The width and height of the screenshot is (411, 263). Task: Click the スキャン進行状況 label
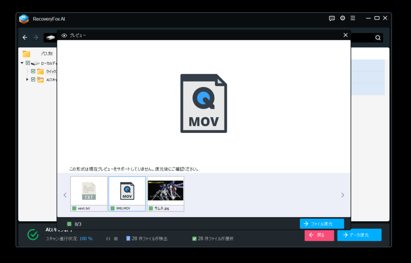coord(62,239)
